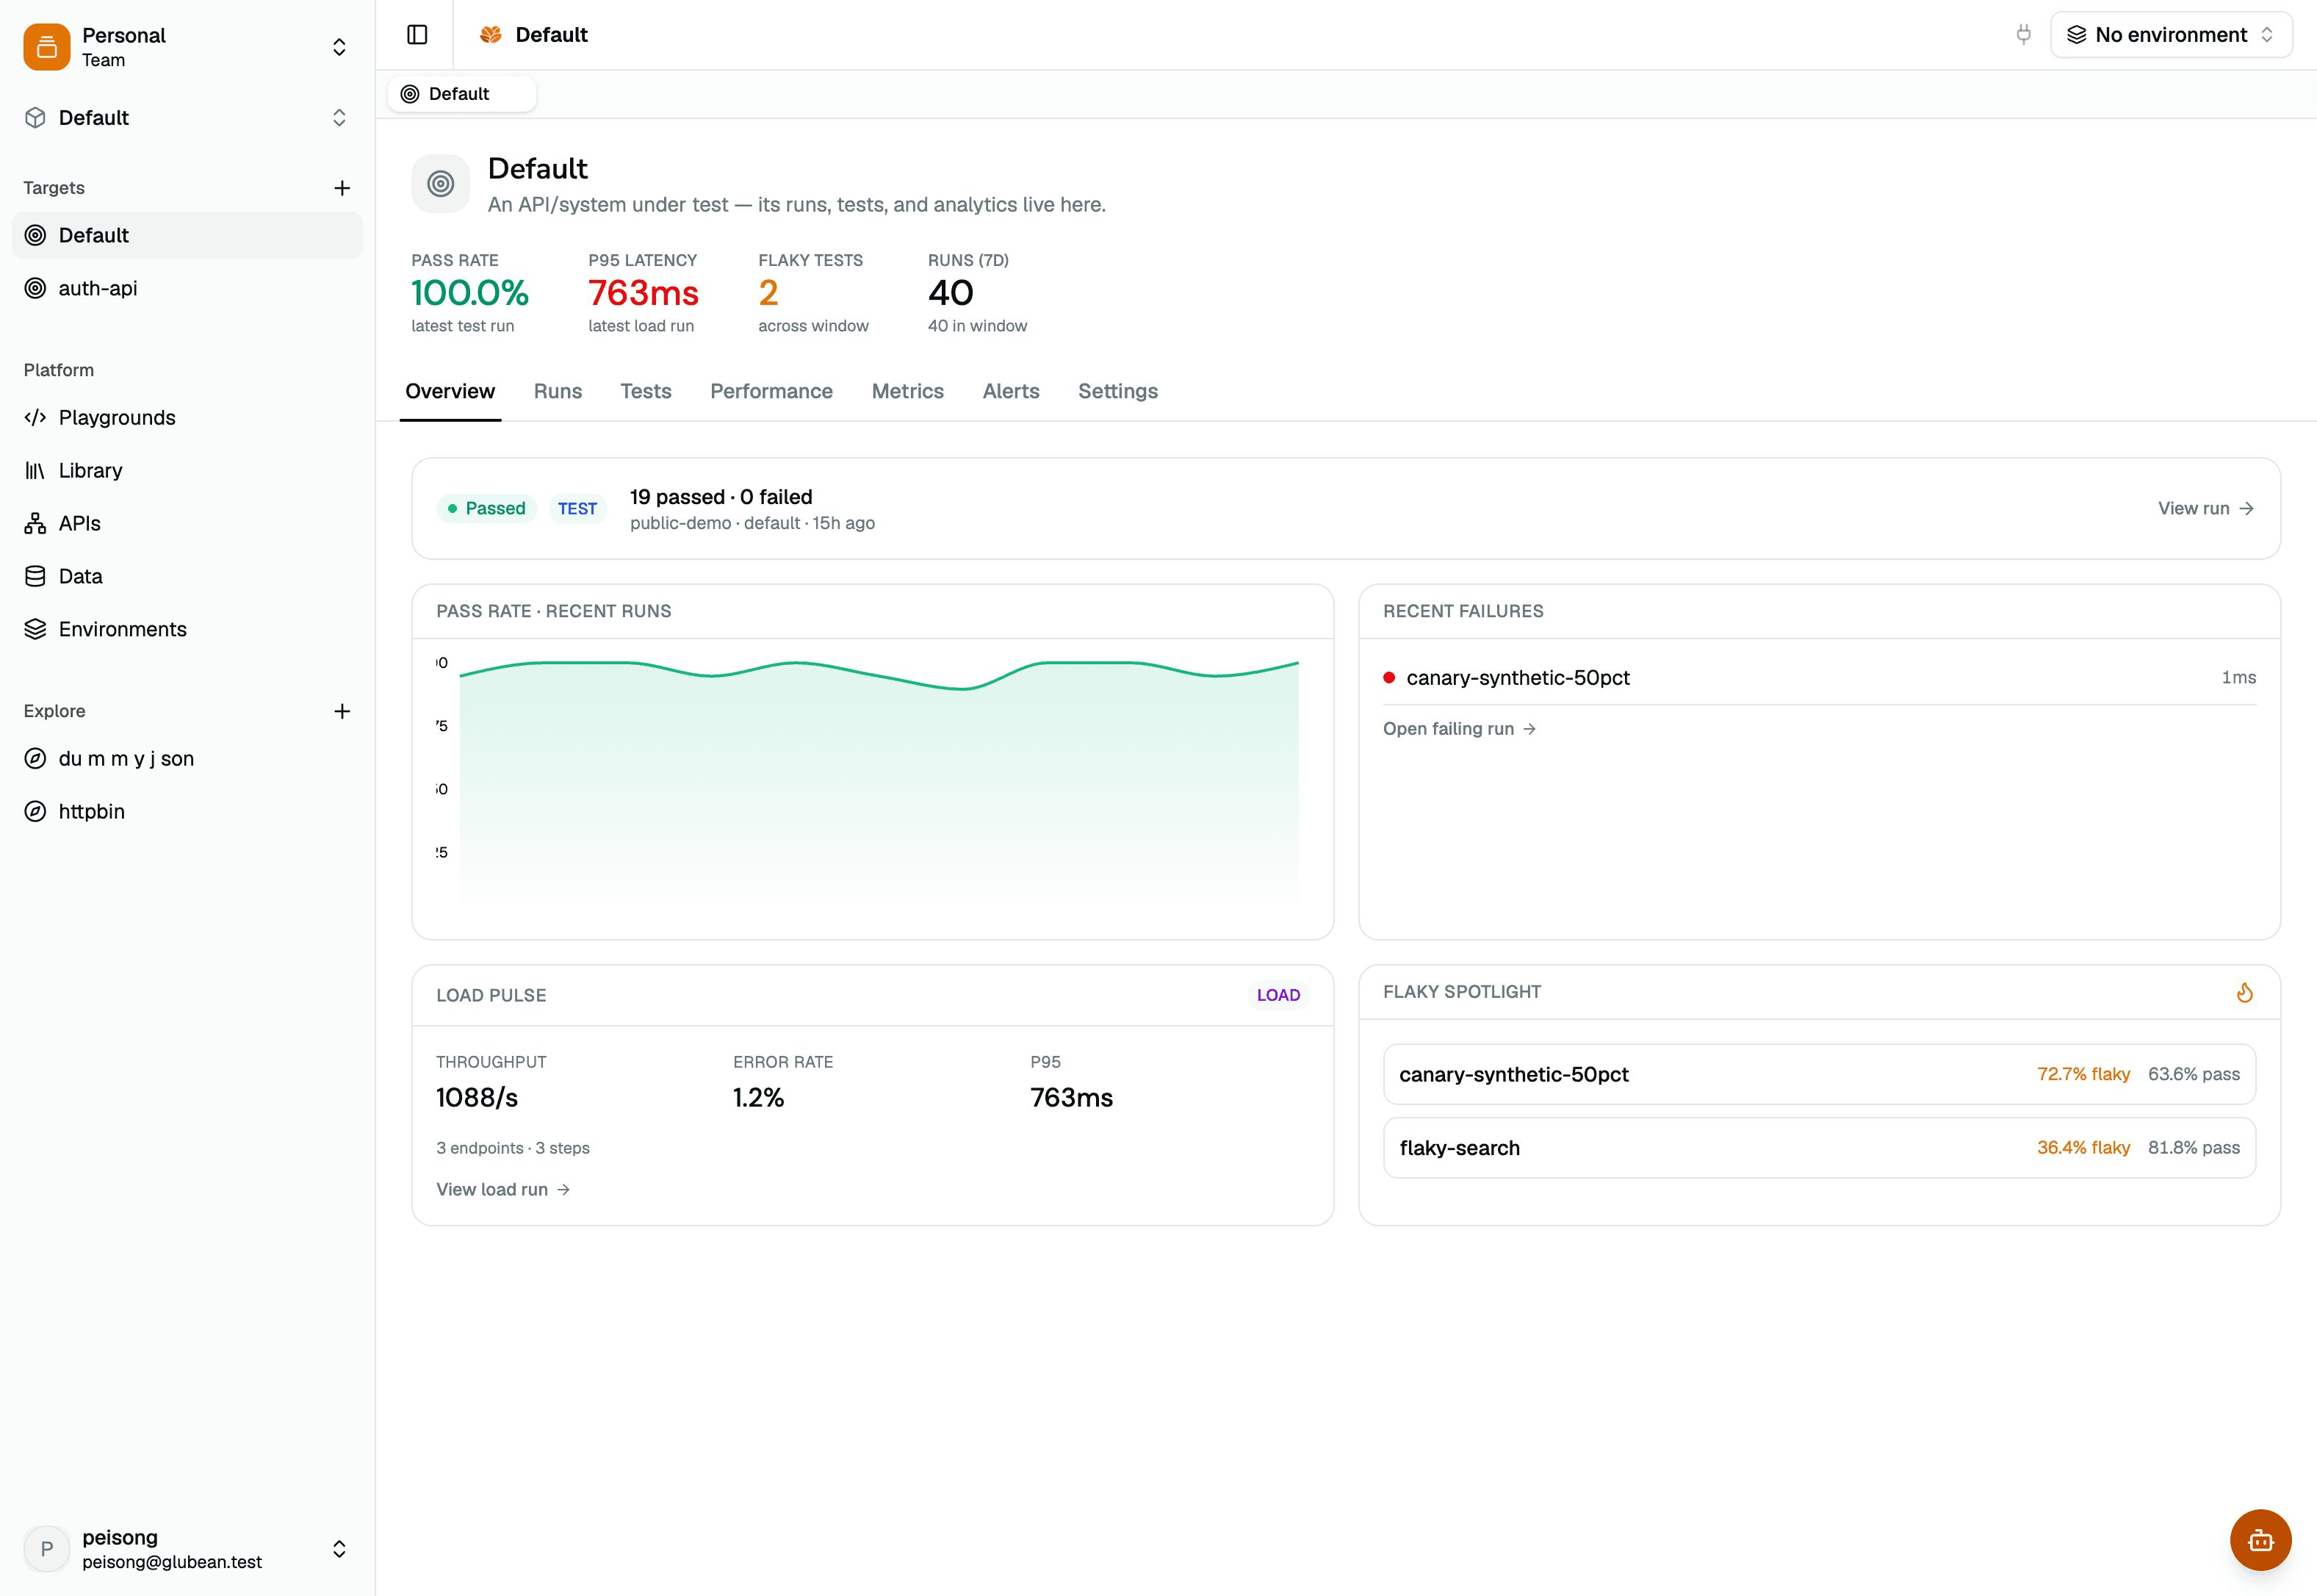Click the 100.0% pass rate value
The image size is (2317, 1596).
coord(470,293)
